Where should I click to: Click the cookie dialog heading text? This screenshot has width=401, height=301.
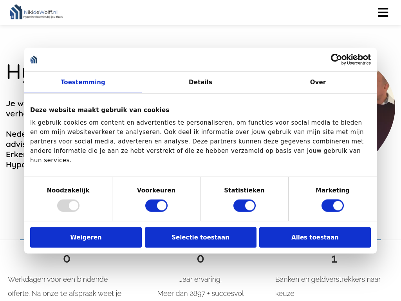(x=99, y=110)
